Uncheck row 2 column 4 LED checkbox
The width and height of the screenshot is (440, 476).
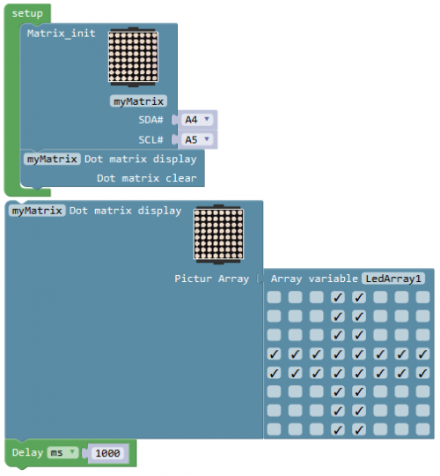point(338,316)
